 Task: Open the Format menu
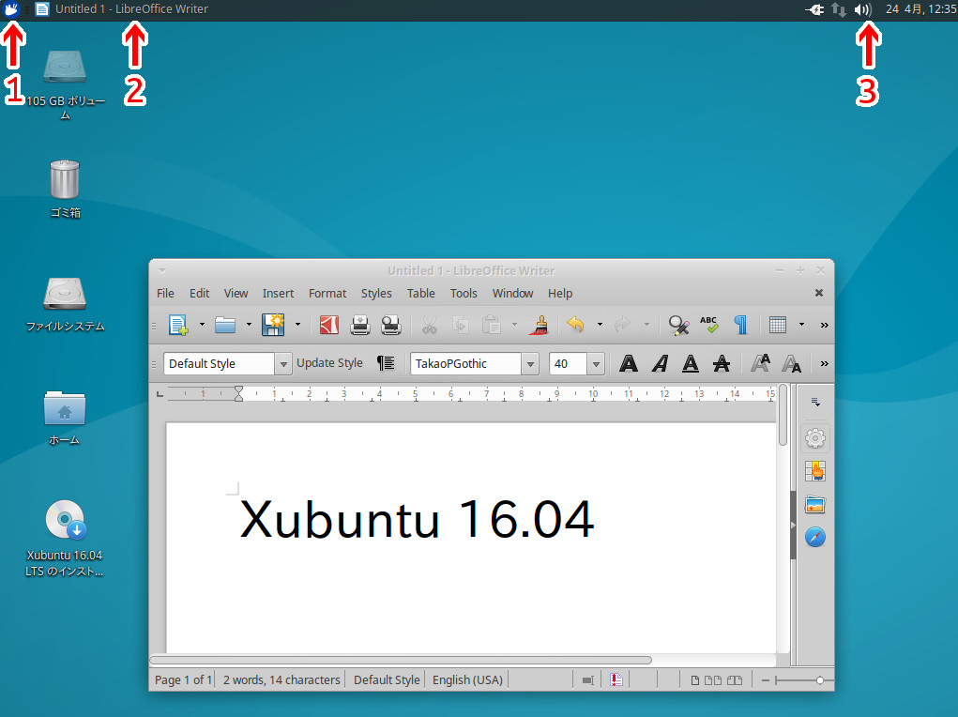(x=327, y=294)
